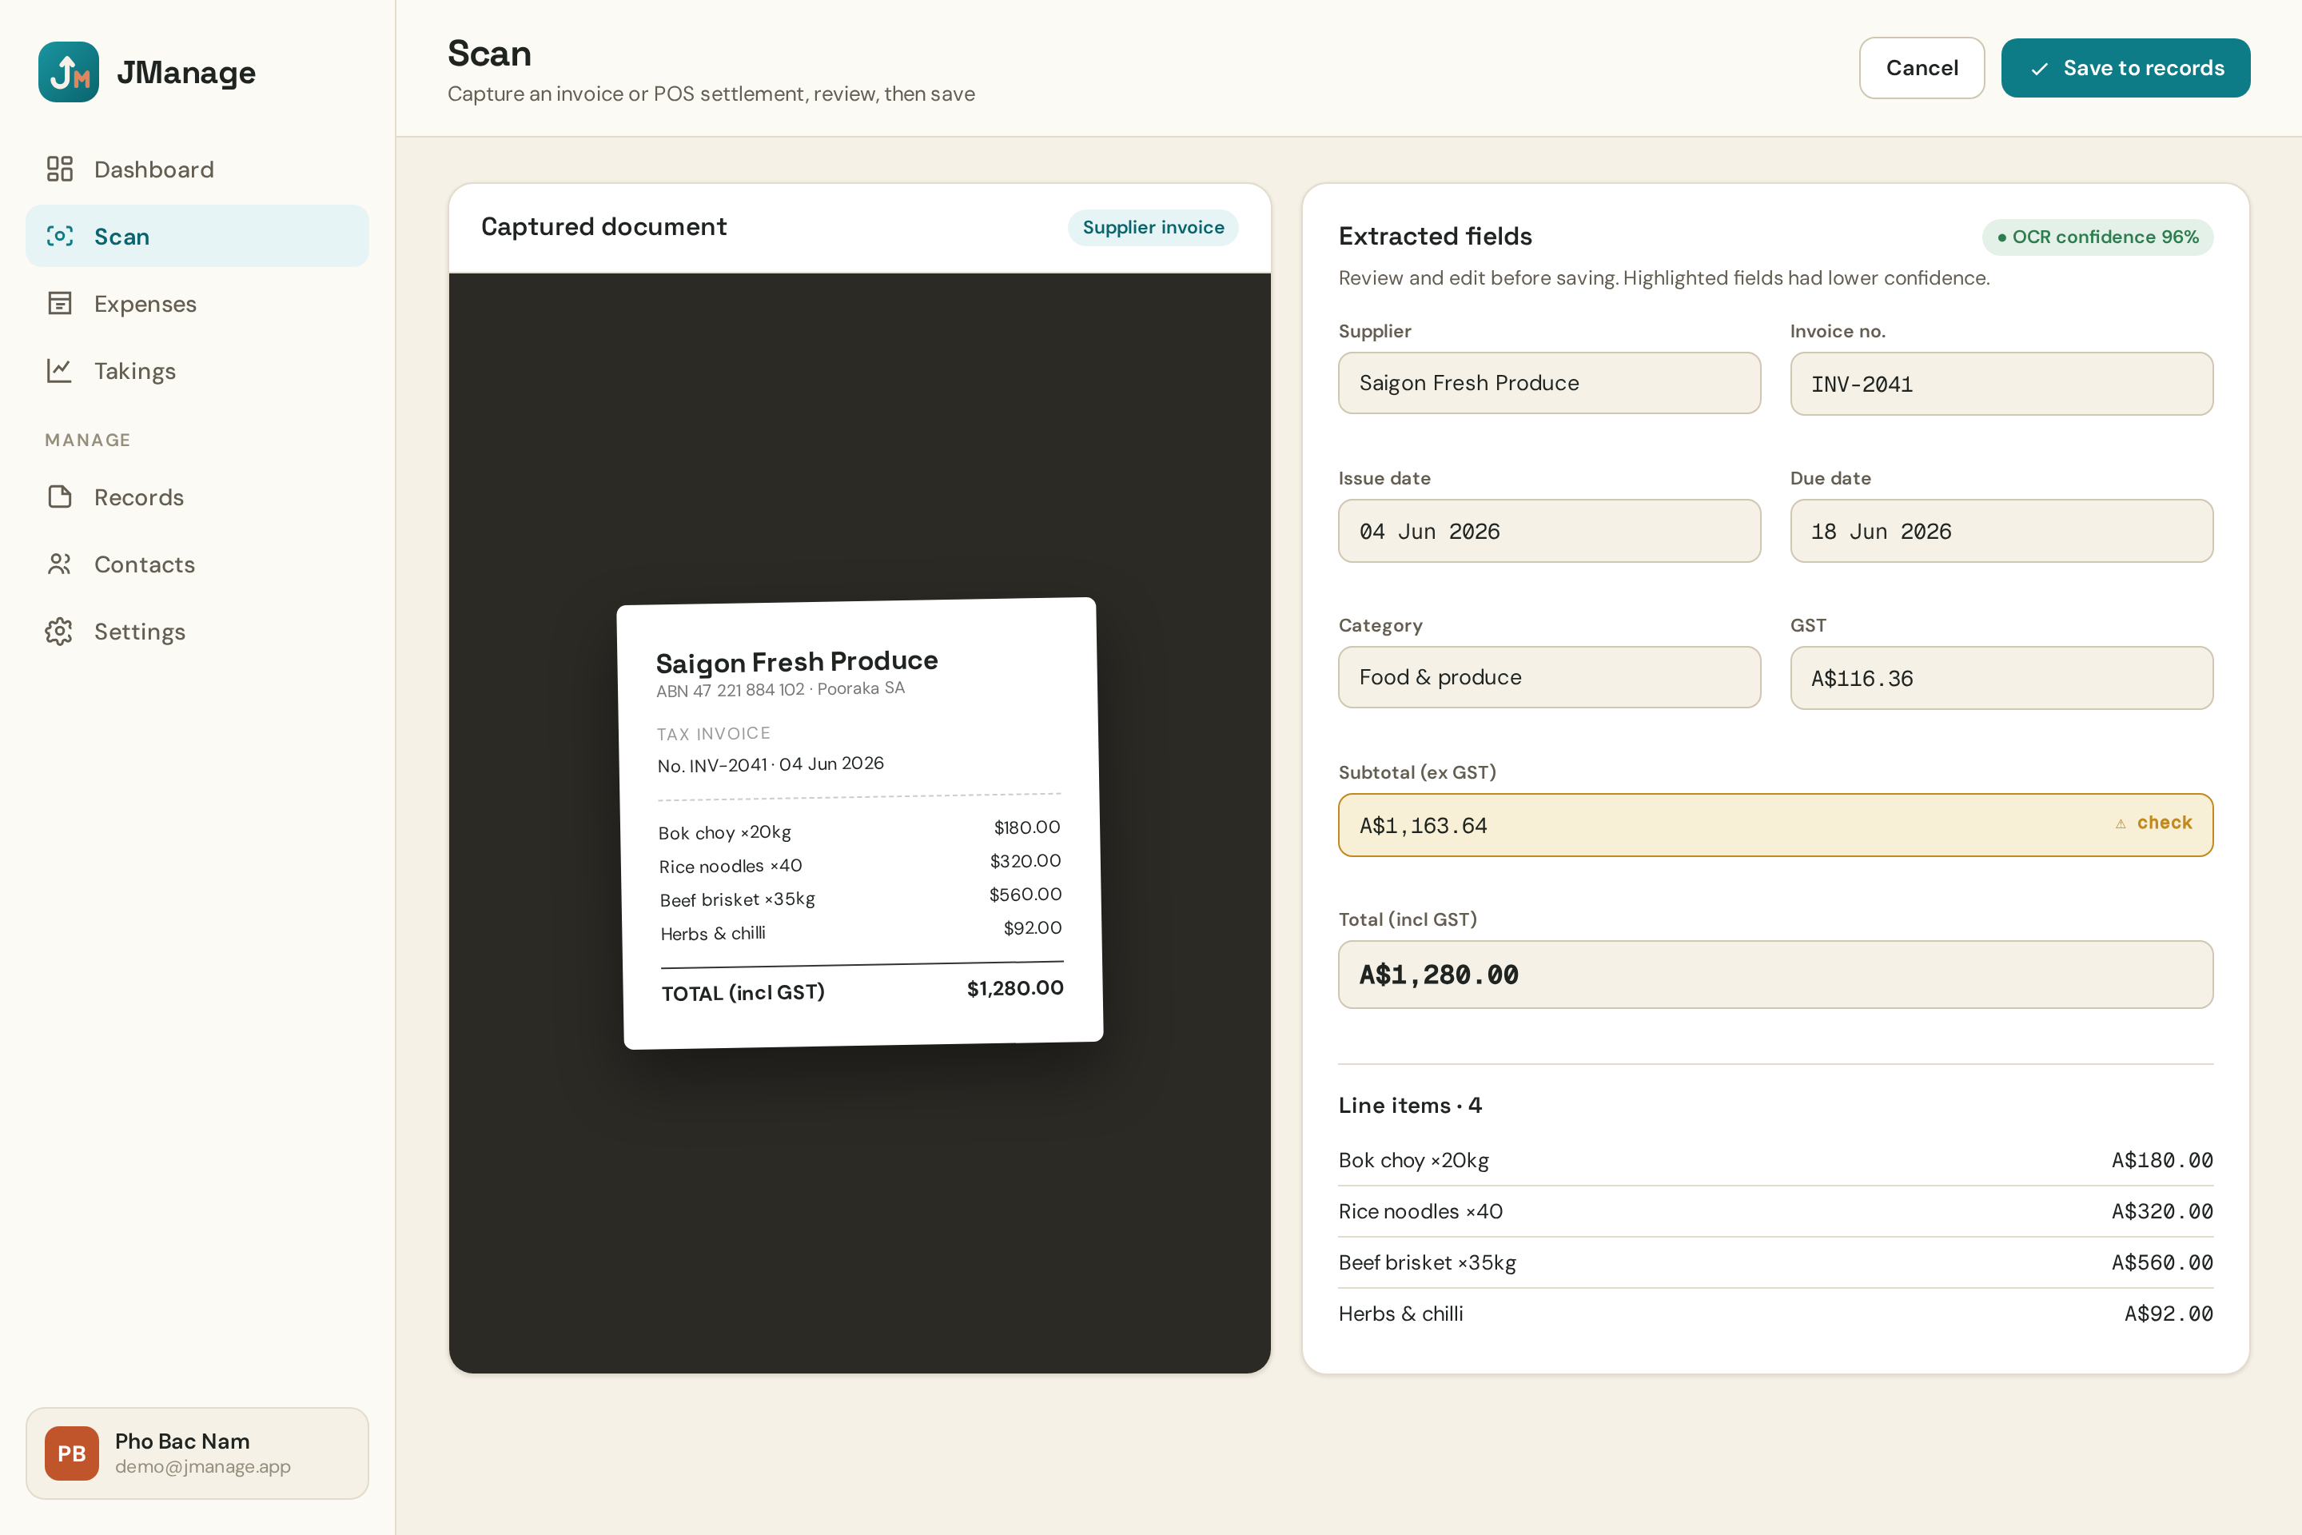Image resolution: width=2302 pixels, height=1535 pixels.
Task: Open the Contacts page
Action: pyautogui.click(x=197, y=564)
